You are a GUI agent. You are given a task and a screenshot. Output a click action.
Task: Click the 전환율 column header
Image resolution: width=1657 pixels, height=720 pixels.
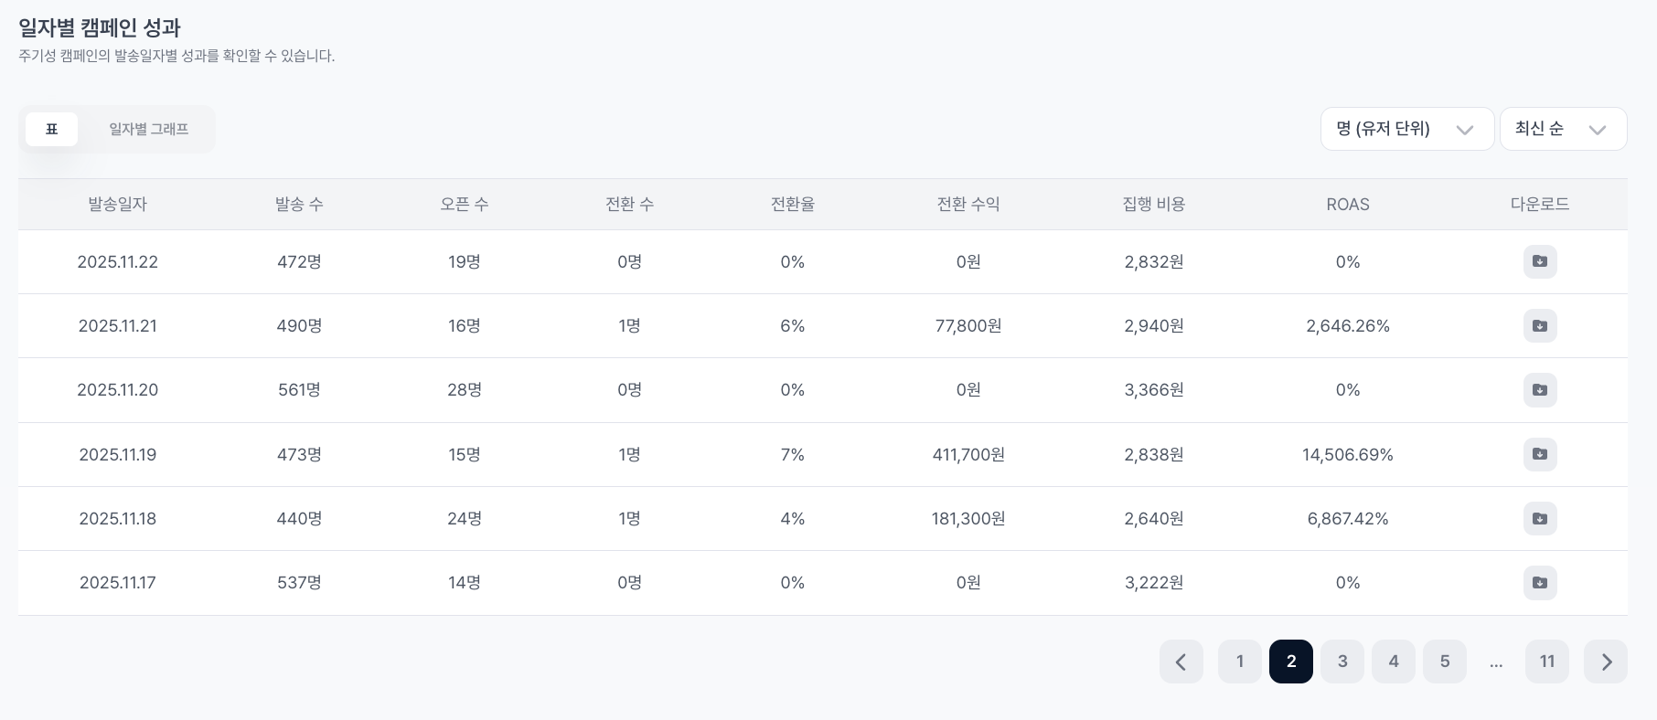pos(793,204)
